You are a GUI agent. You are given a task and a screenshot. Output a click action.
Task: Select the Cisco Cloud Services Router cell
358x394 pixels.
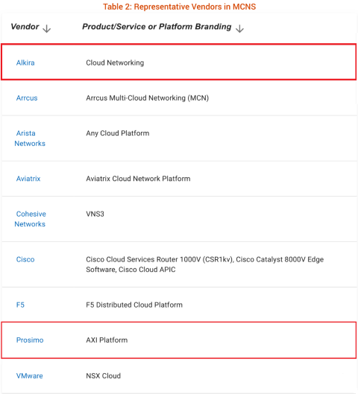[205, 264]
